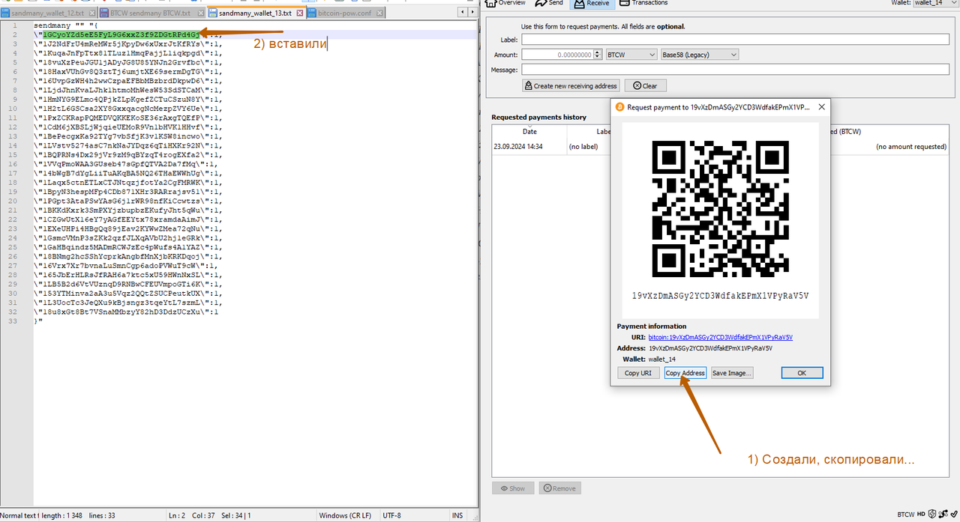Click the Requested payments history heading
960x522 pixels.
coord(538,117)
